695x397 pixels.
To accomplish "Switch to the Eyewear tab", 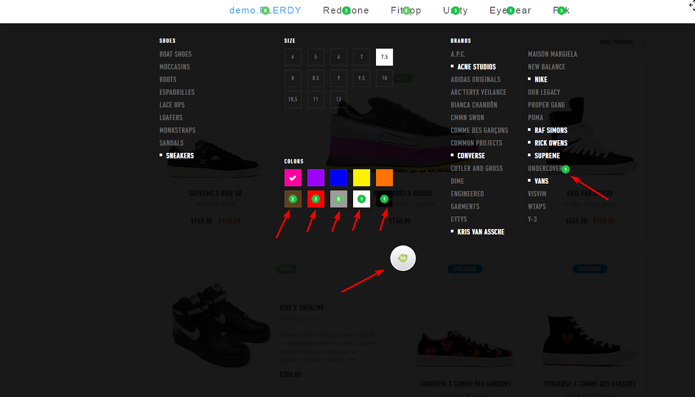I will [x=510, y=10].
